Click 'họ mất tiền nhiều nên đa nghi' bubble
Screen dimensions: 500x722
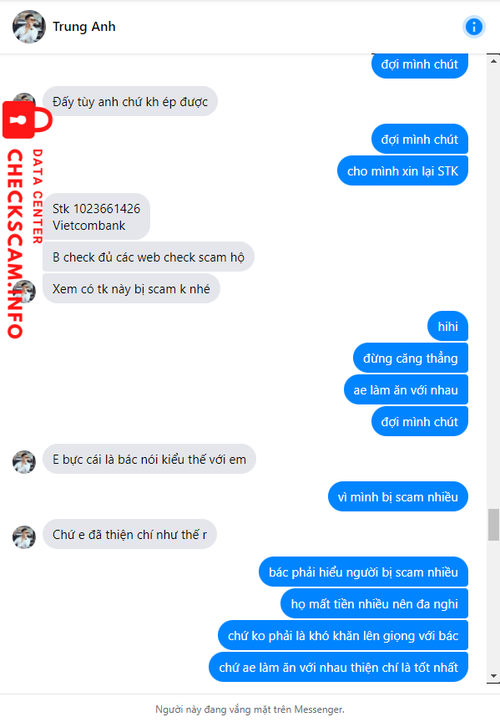coord(375,603)
